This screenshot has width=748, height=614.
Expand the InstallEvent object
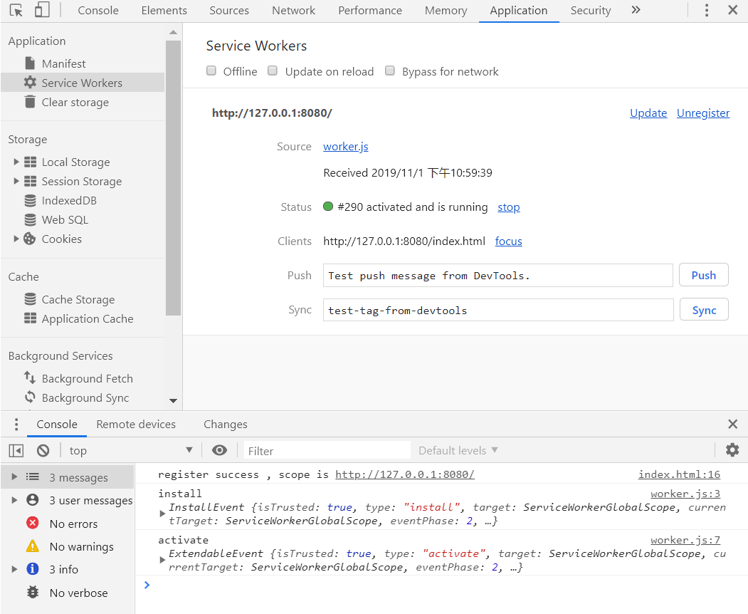[162, 514]
